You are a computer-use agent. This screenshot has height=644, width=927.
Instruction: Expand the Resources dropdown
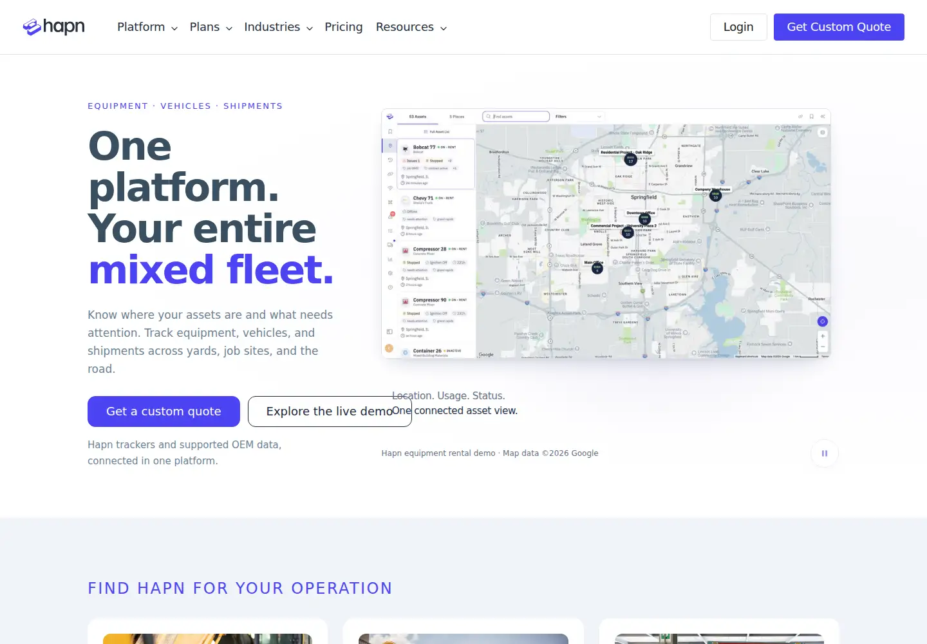click(411, 27)
